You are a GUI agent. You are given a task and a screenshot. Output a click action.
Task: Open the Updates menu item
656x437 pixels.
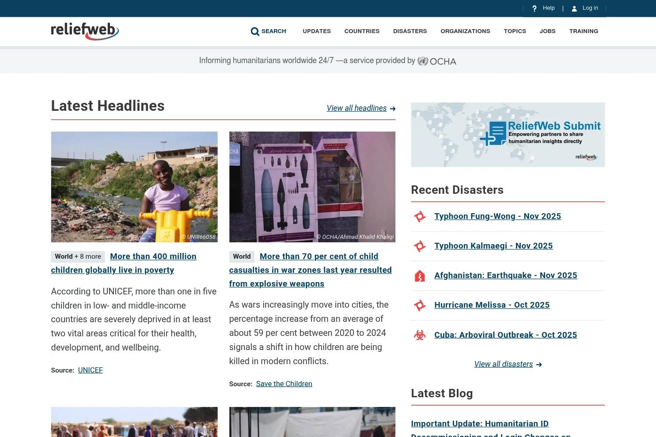317,31
